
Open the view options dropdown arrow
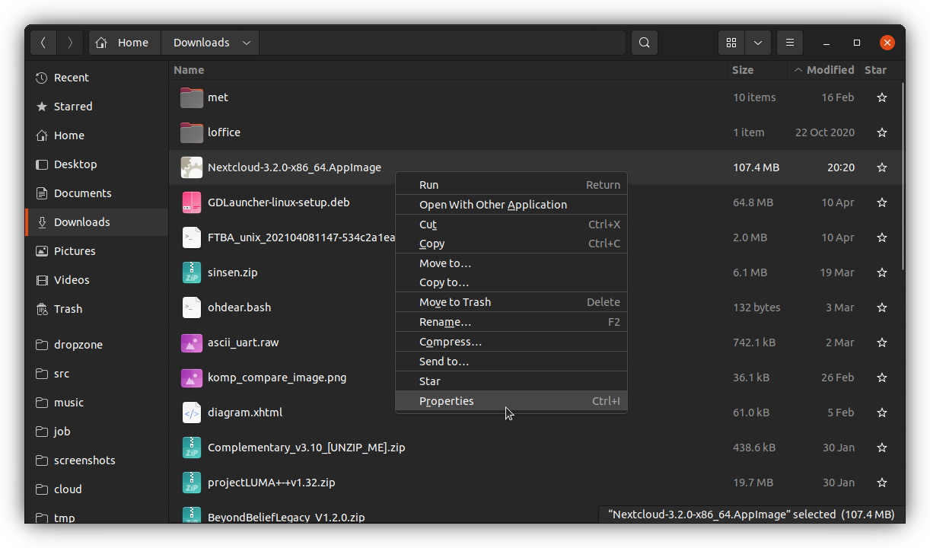pyautogui.click(x=758, y=43)
